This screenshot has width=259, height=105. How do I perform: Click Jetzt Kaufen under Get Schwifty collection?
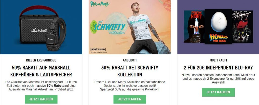coord(130,99)
